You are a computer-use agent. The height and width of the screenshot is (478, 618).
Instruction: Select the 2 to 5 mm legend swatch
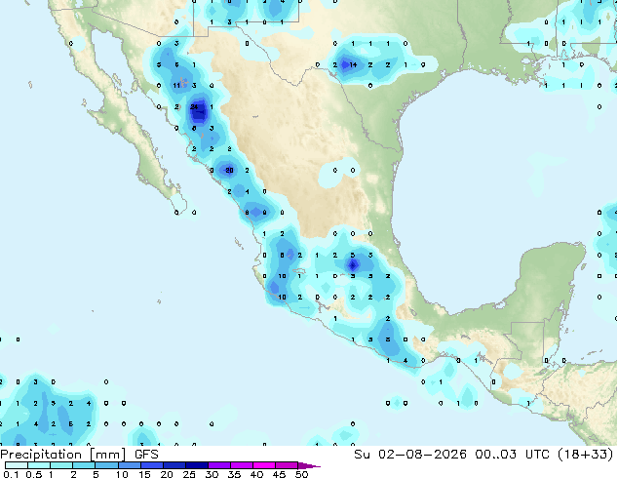(x=84, y=465)
